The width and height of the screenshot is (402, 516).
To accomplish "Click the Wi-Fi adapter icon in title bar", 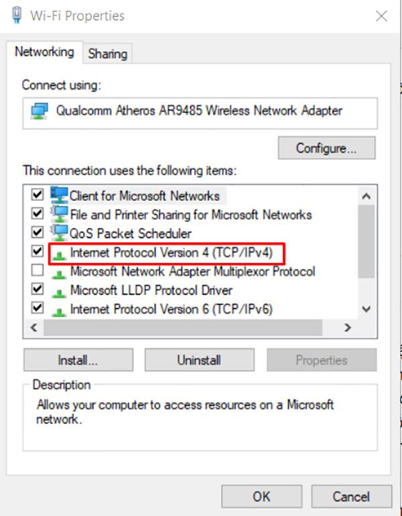I will tap(16, 15).
